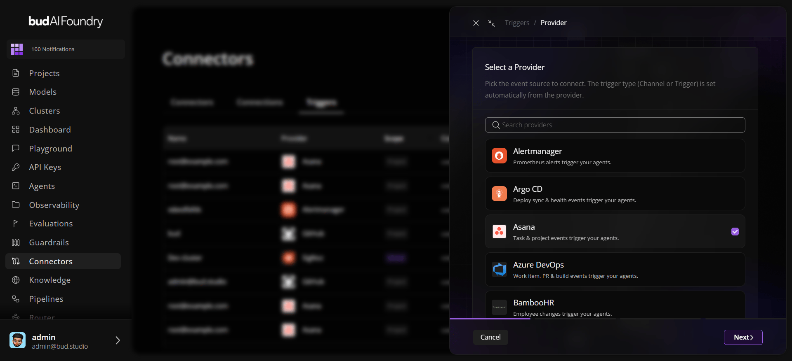Click the Projects sidebar icon
This screenshot has width=792, height=361.
coord(16,73)
